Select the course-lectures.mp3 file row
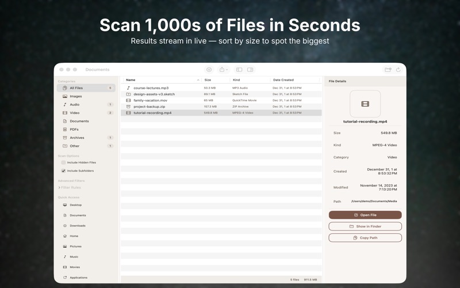 coord(221,88)
